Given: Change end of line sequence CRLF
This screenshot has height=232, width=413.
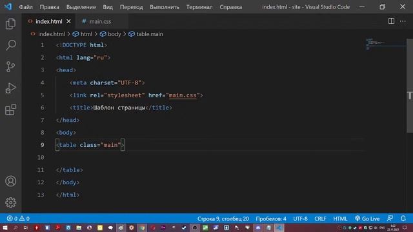Looking at the screenshot, I should (x=320, y=218).
